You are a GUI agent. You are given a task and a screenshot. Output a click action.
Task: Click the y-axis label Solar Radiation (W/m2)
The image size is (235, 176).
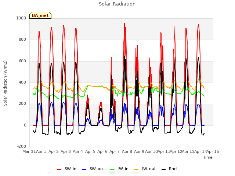point(5,83)
